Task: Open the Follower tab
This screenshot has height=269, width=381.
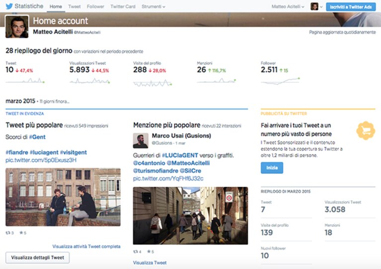Action: coord(95,6)
